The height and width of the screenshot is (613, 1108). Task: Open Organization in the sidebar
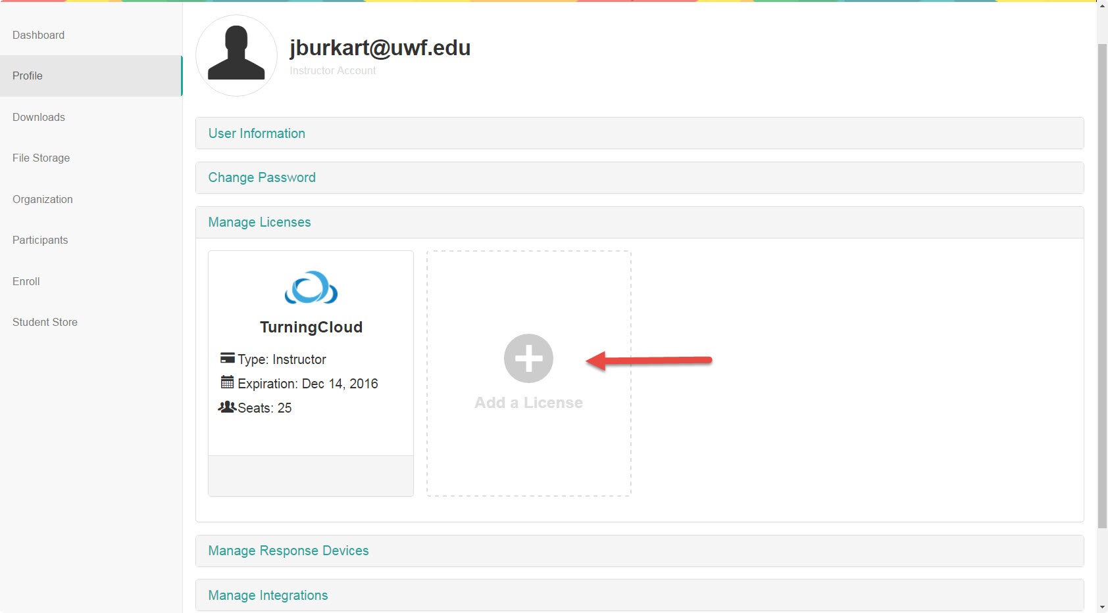pyautogui.click(x=42, y=199)
